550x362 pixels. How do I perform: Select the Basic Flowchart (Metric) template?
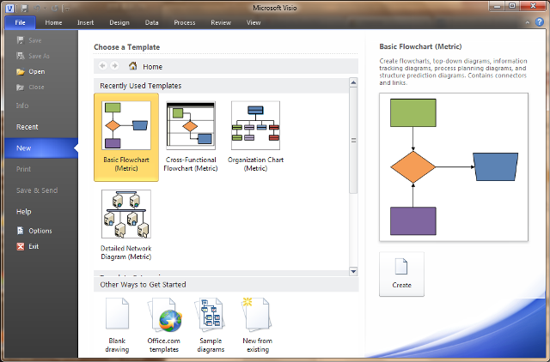pos(126,137)
